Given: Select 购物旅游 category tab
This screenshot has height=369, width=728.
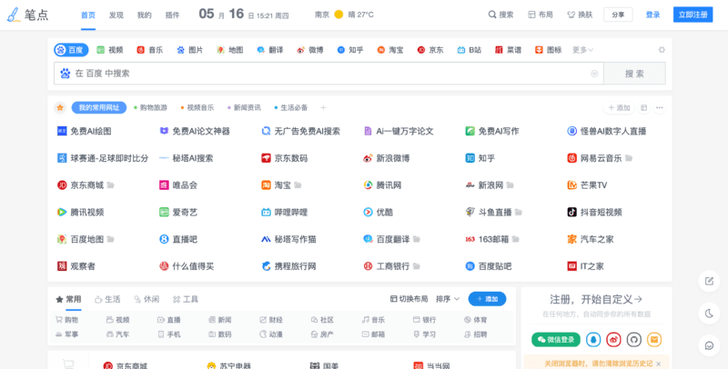Looking at the screenshot, I should pos(150,108).
